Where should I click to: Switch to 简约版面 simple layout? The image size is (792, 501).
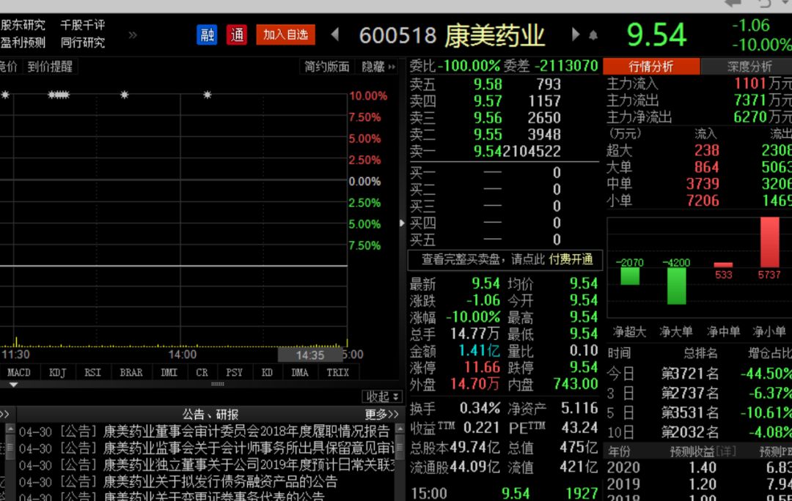pos(326,67)
